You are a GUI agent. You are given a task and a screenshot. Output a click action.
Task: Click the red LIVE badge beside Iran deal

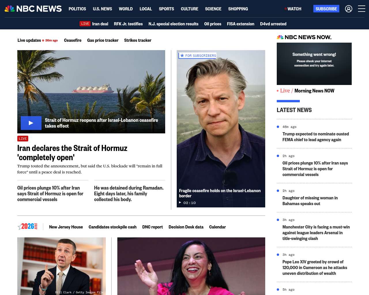85,24
